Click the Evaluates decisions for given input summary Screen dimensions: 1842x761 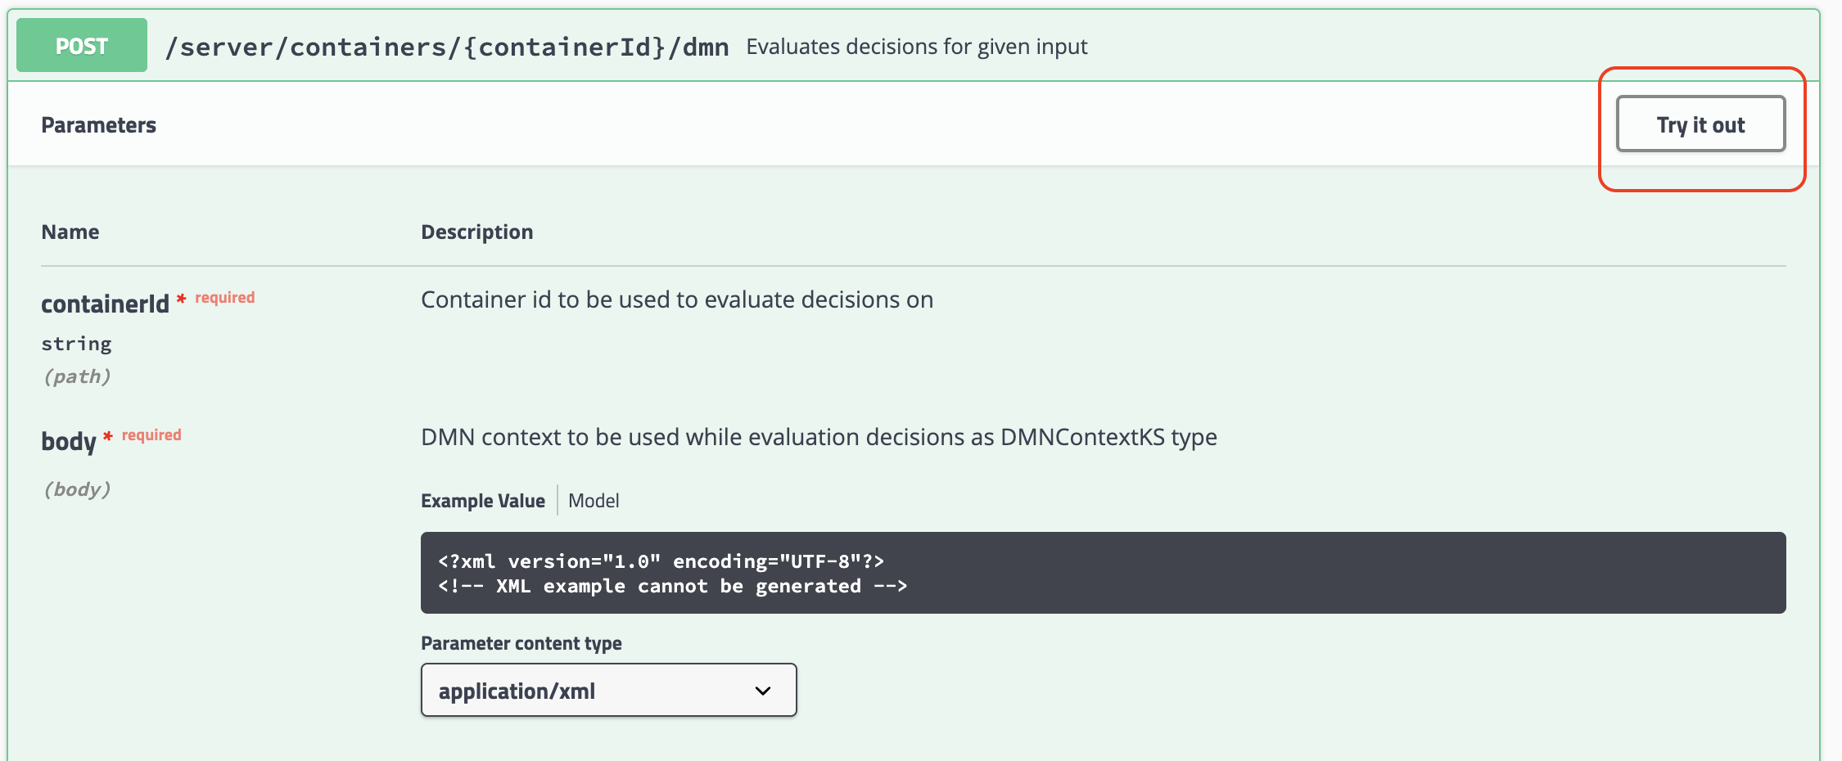916,47
